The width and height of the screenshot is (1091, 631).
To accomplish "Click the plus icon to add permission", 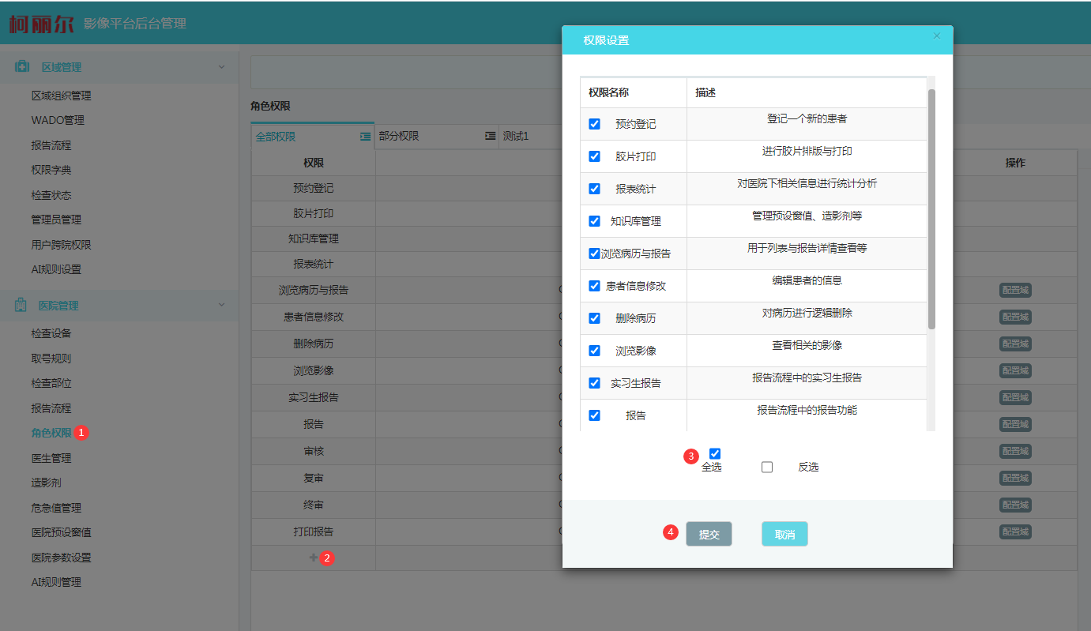I will click(x=314, y=558).
